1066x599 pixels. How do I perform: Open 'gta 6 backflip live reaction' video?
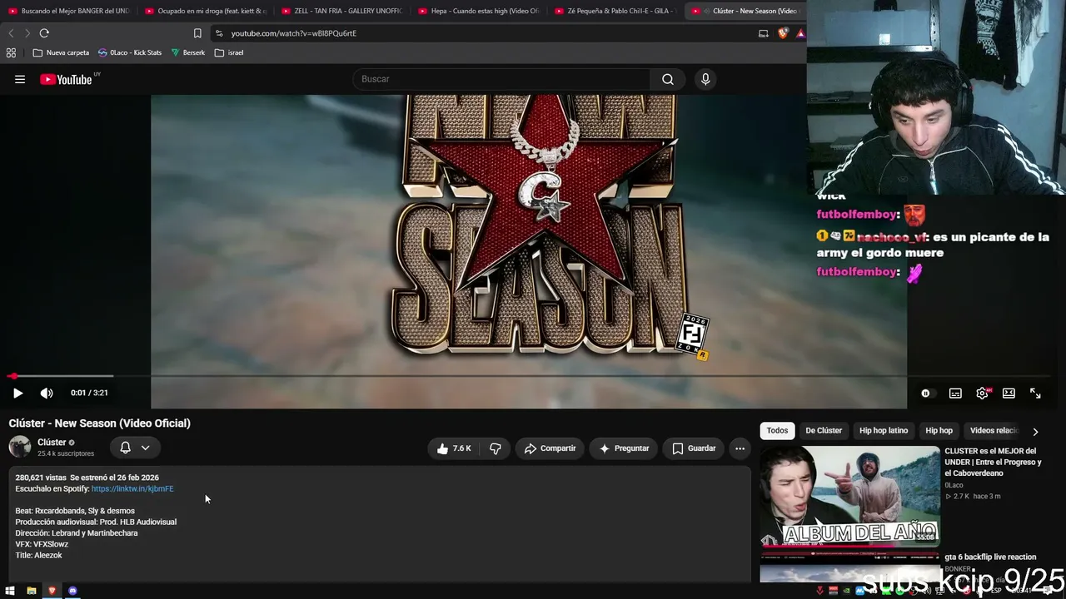tap(990, 557)
